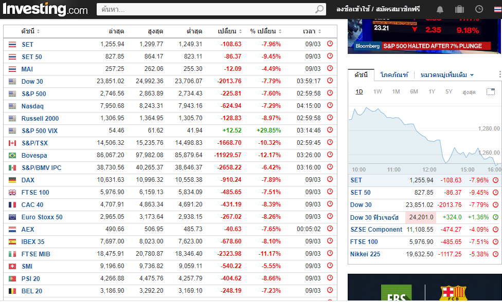Open the recent history clock icon
Viewport: 502px width, 302px height.
(479, 9)
